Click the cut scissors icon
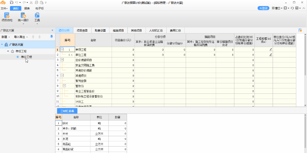307x153 pixels. coord(31,2)
